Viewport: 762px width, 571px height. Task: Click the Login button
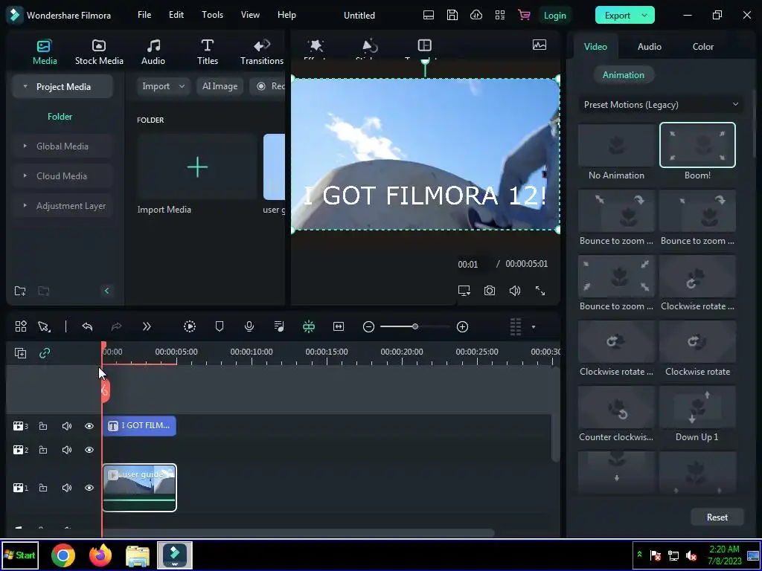pos(555,16)
